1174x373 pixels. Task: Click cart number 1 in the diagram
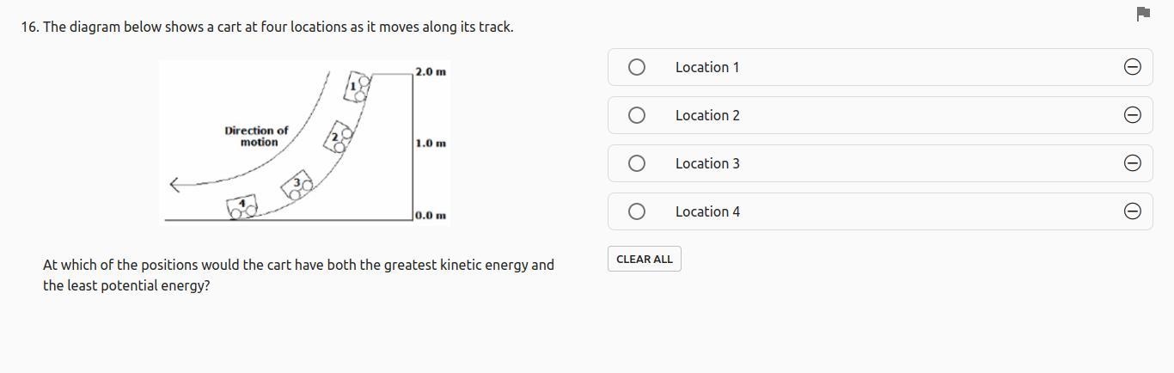click(x=357, y=86)
